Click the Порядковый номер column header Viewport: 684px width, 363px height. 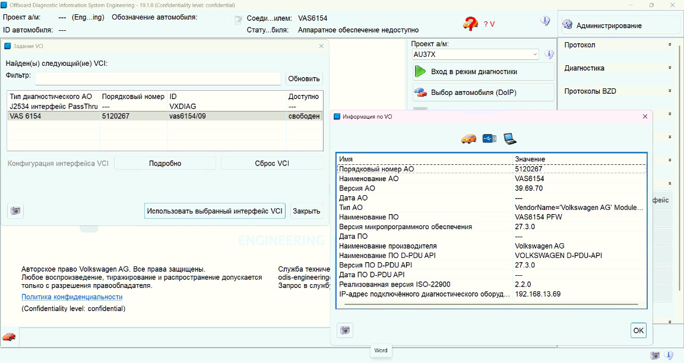click(x=133, y=96)
